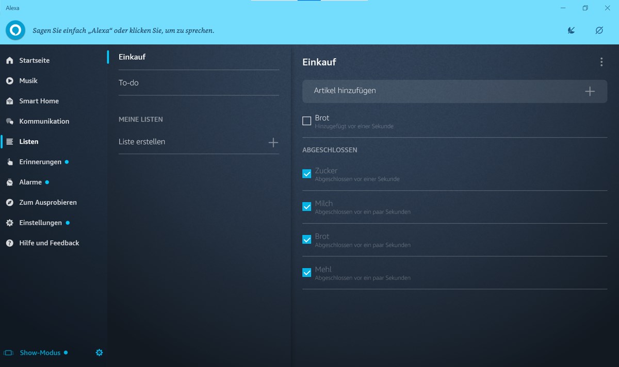Click the Alarme clock icon
This screenshot has width=619, height=367.
9,182
